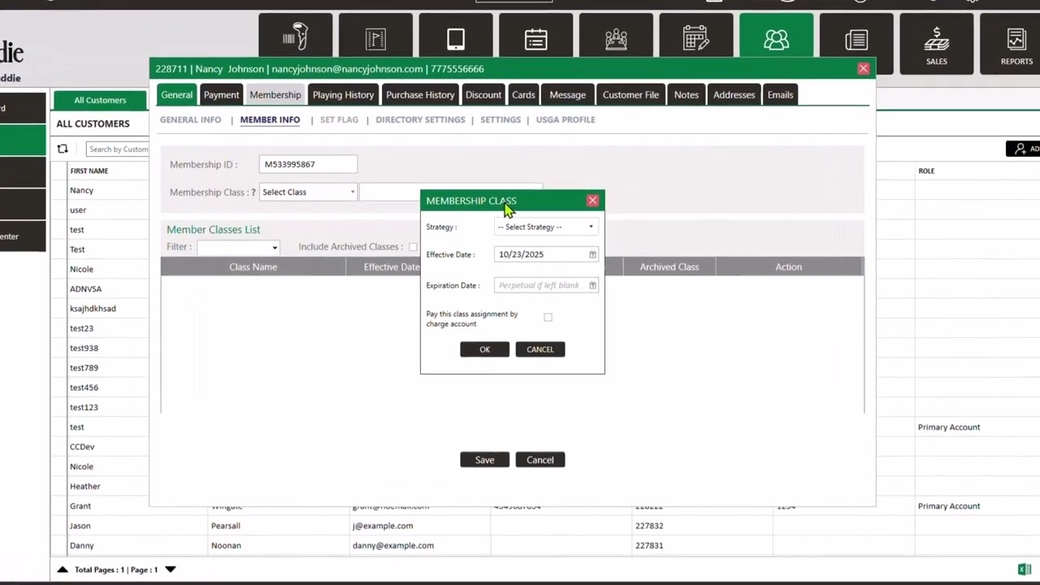Switch to the Payment tab

[x=221, y=95]
